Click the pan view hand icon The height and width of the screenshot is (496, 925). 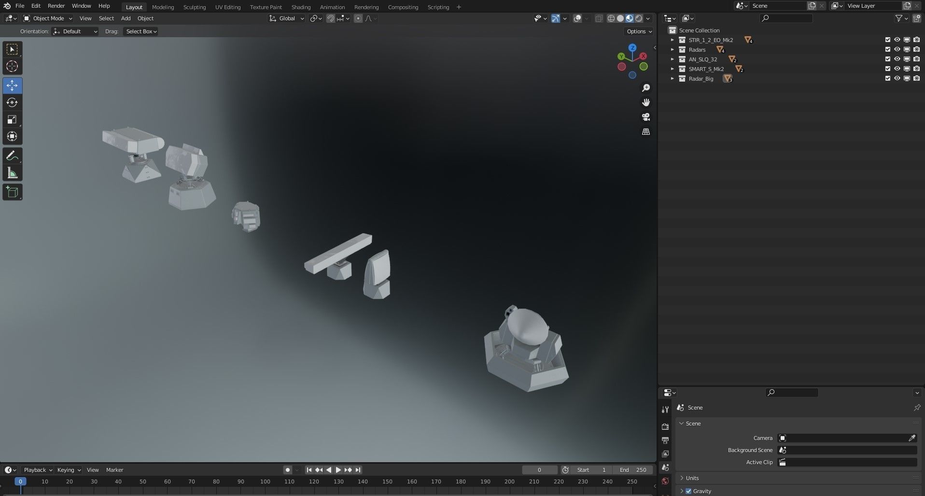(646, 102)
